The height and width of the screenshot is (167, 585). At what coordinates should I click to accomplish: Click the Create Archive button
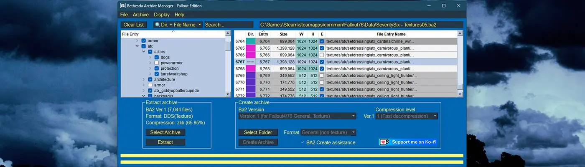[258, 142]
